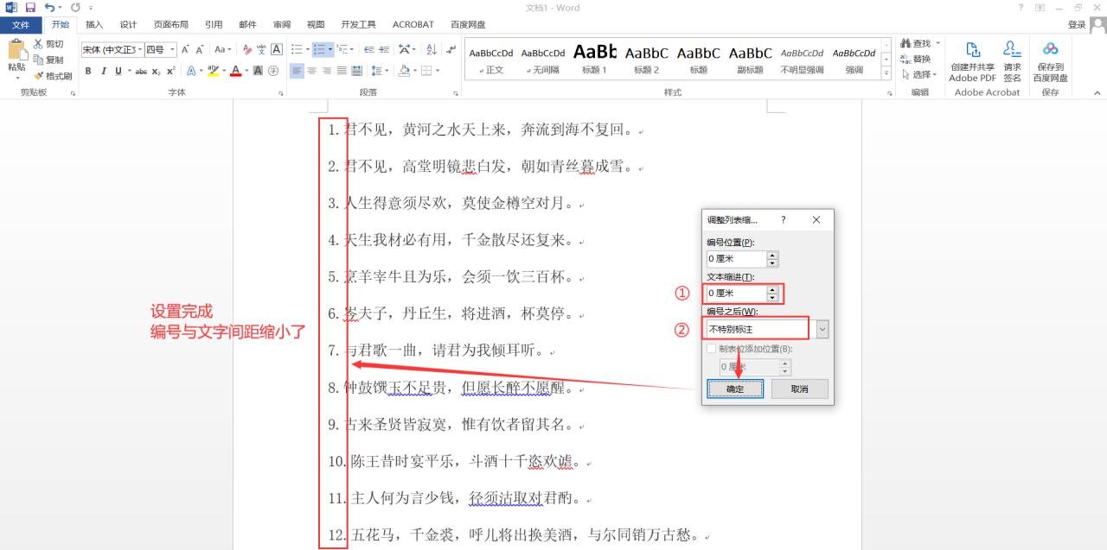Image resolution: width=1107 pixels, height=550 pixels.
Task: Click the Redo/Repeat arrow icon
Action: pyautogui.click(x=75, y=8)
